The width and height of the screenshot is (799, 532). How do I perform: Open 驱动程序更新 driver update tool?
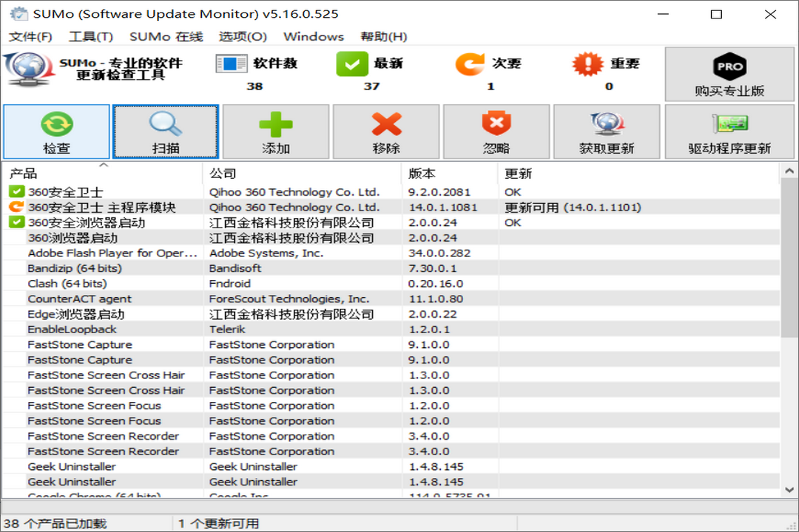coord(729,124)
